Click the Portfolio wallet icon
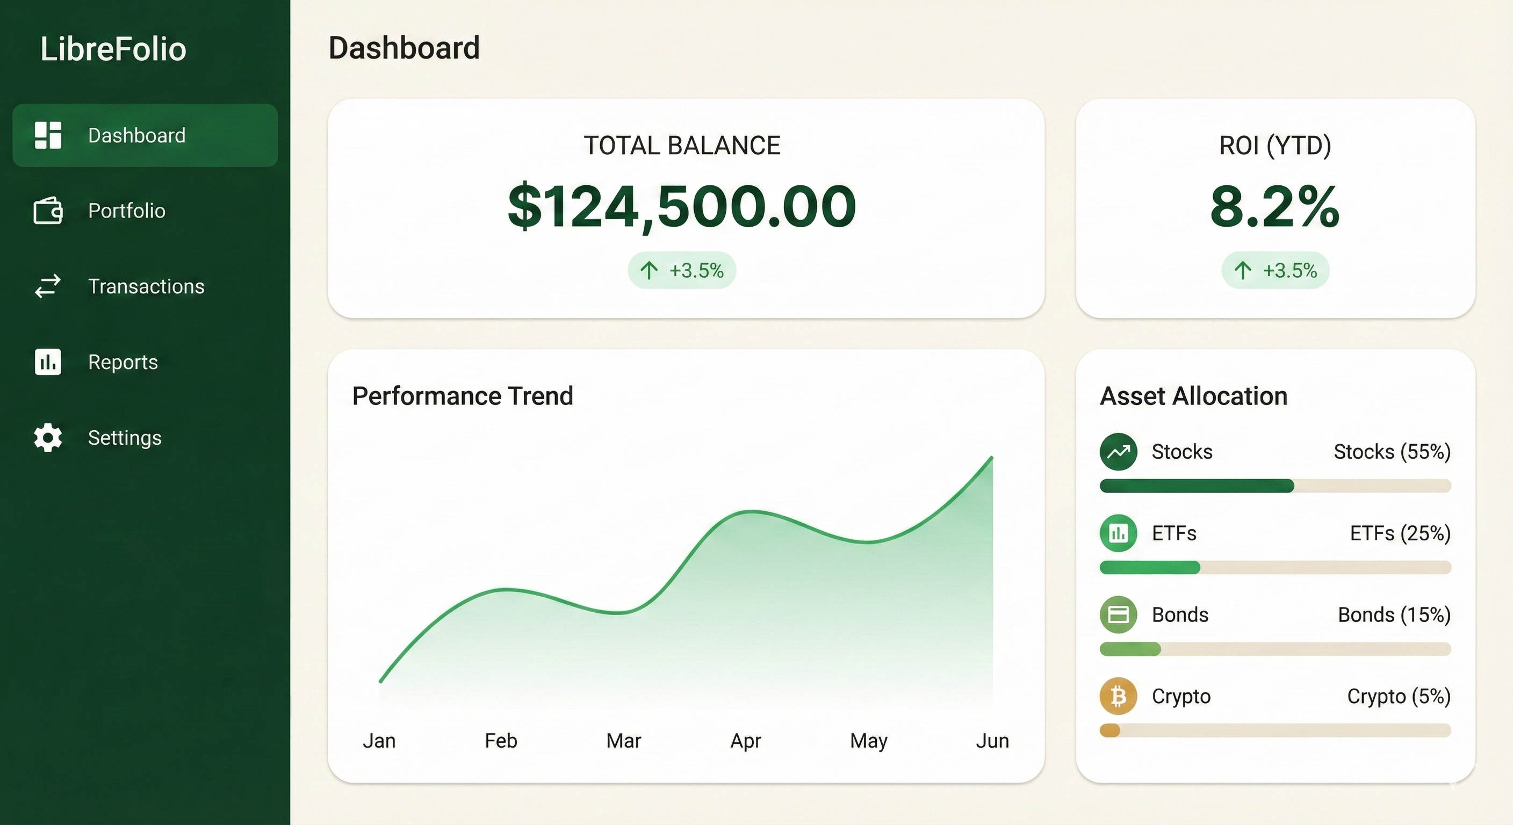Screen dimensions: 1513x825 tap(48, 210)
